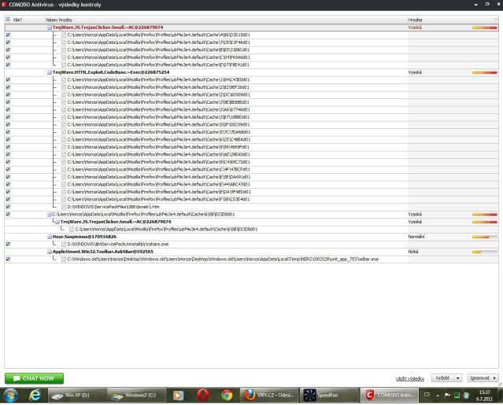
Task: Click the Vše? column header label
Action: click(17, 20)
